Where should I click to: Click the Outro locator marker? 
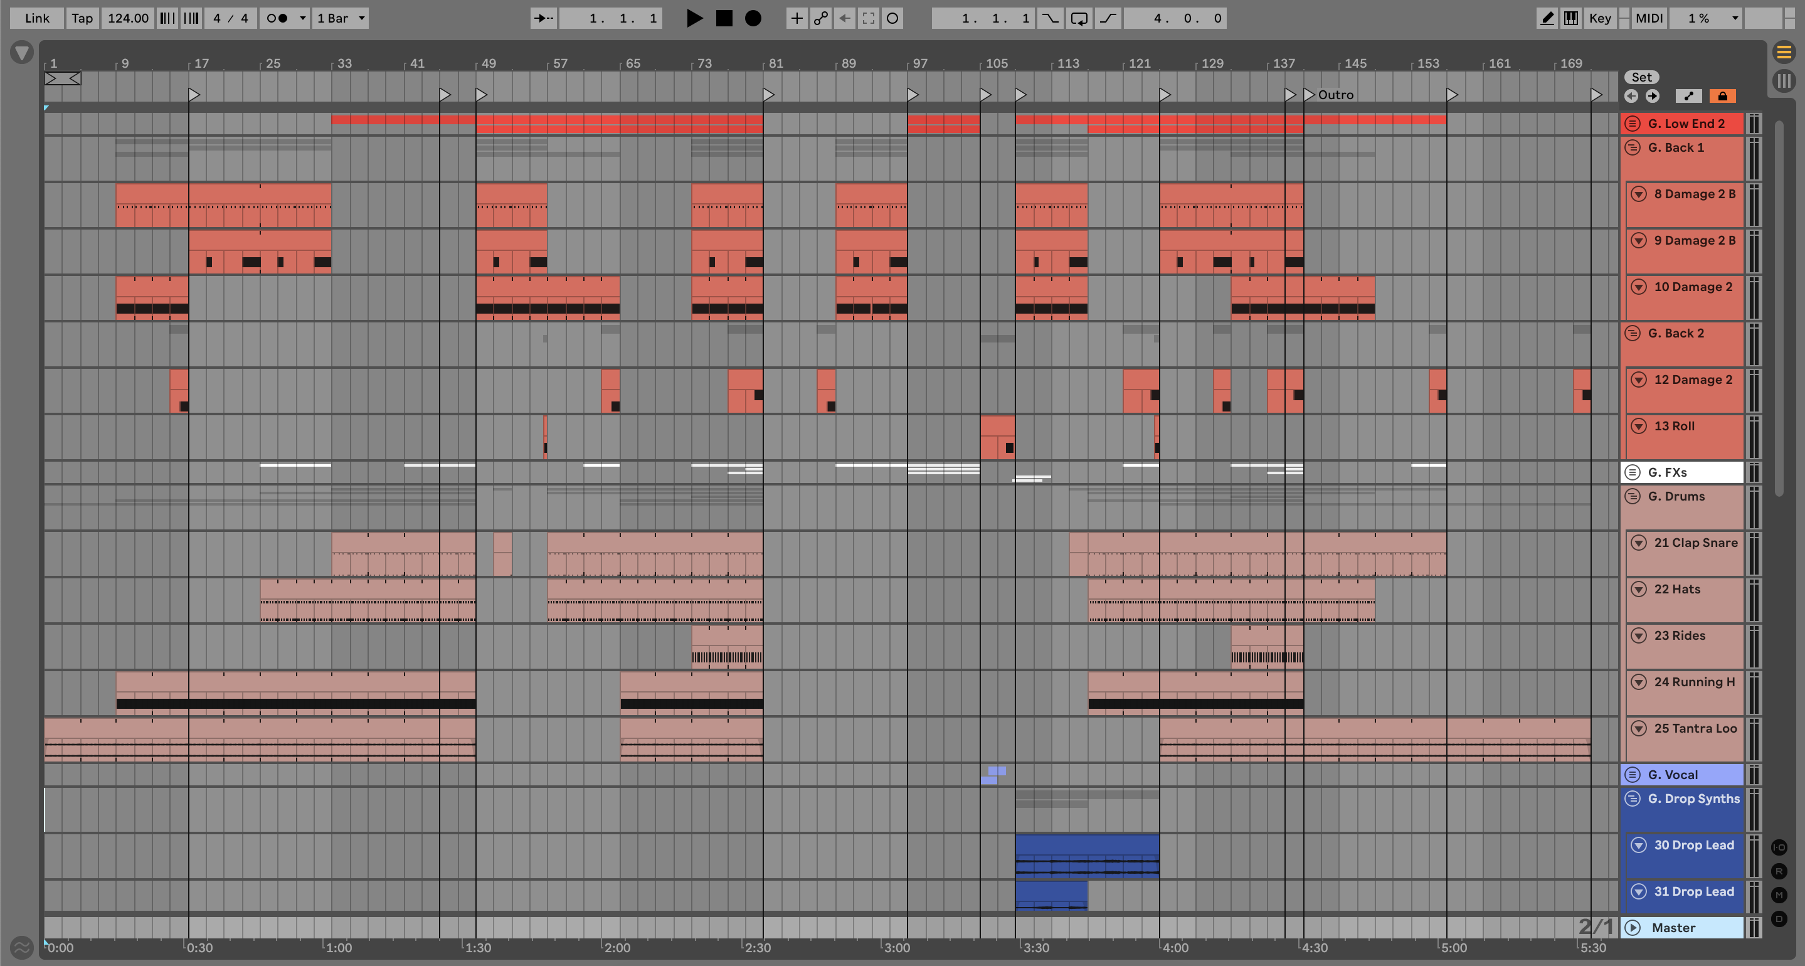1309,95
